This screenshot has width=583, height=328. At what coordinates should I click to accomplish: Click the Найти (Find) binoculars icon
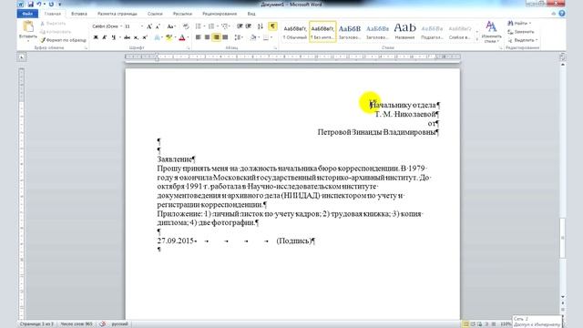pos(510,24)
